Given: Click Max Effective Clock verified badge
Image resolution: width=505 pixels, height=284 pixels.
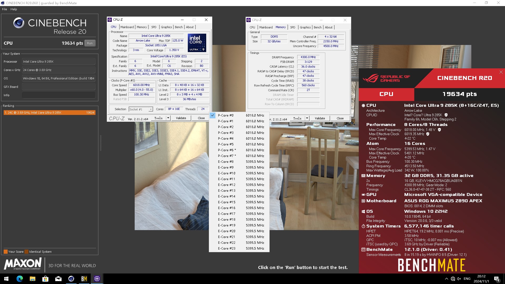Looking at the screenshot, I should pyautogui.click(x=428, y=134).
